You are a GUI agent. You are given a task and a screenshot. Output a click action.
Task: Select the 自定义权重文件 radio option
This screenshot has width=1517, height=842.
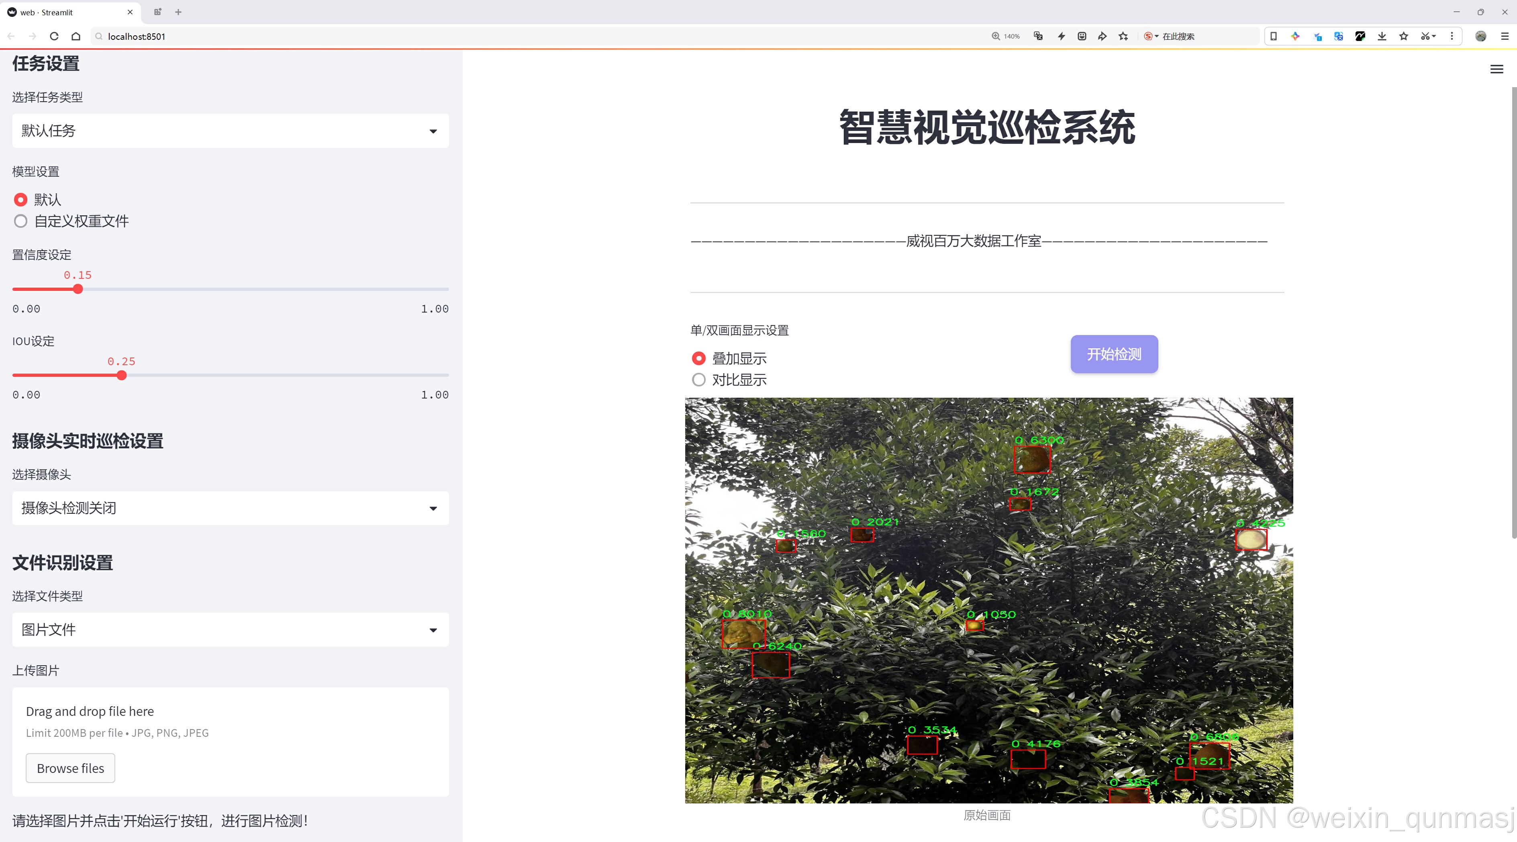point(21,221)
